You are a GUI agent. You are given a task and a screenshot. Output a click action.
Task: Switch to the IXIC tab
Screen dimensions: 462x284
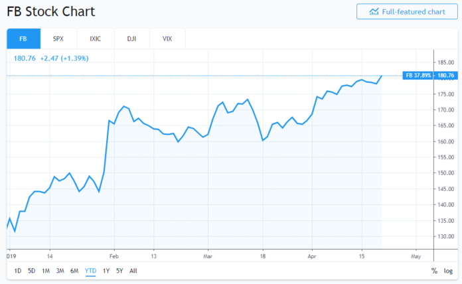pos(95,38)
